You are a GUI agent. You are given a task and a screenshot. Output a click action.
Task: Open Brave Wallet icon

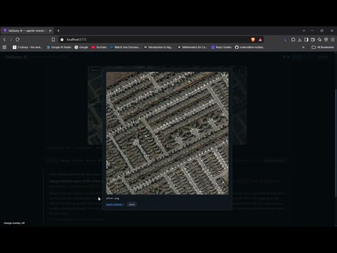click(x=313, y=40)
